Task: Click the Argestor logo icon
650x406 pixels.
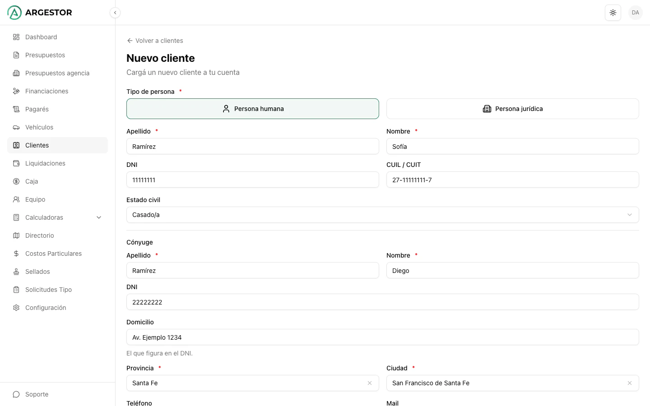Action: [x=14, y=13]
